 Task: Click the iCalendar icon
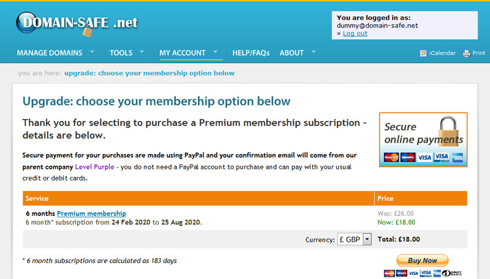[x=423, y=53]
